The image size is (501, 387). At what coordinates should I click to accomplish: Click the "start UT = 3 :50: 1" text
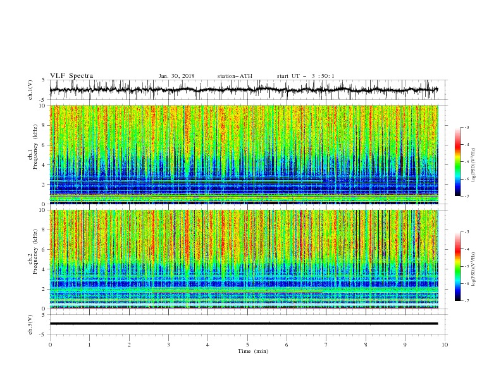tap(306, 76)
